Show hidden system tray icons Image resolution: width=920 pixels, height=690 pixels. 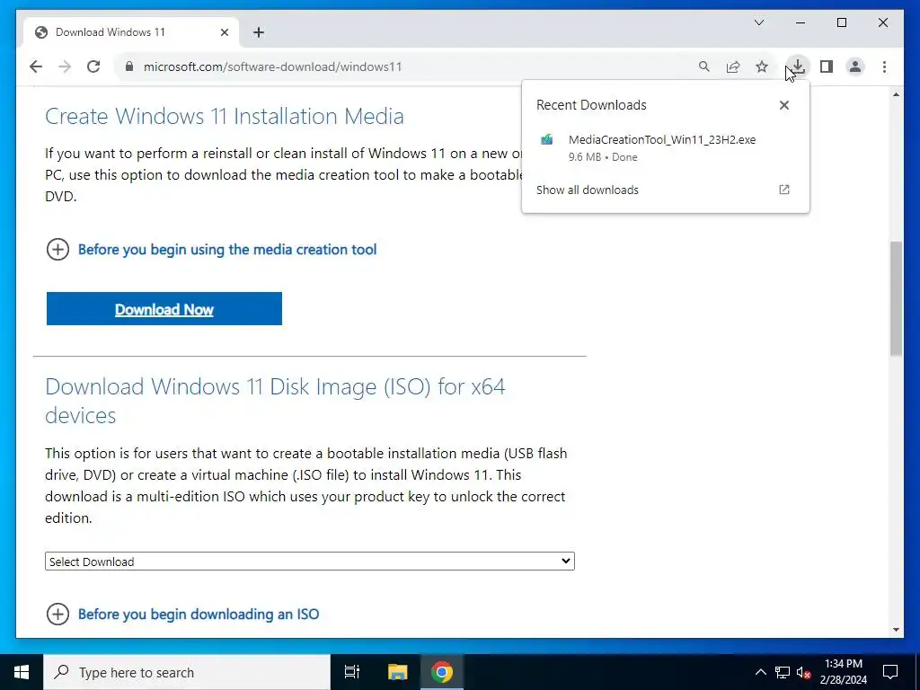[760, 672]
